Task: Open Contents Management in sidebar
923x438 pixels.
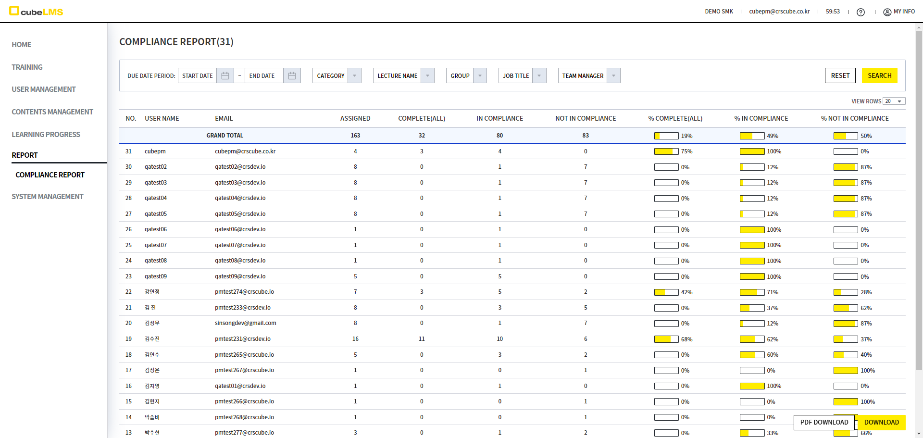Action: point(52,112)
